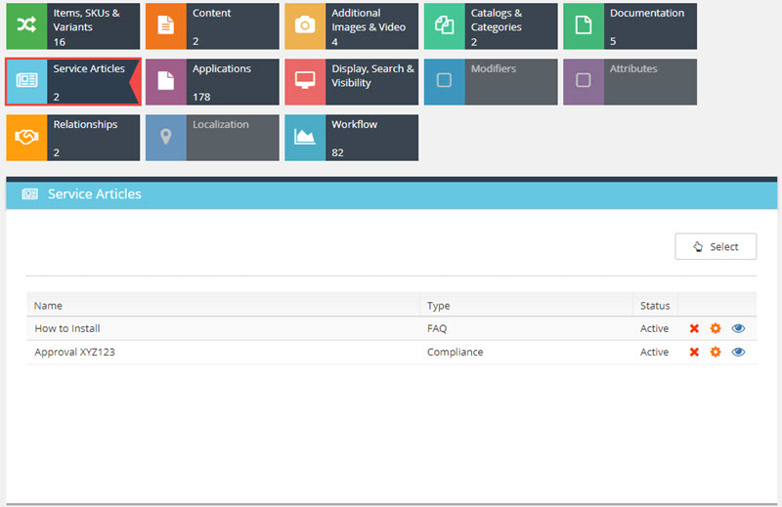Screen dimensions: 782x507
Task: Click the count 178 on Applications tile
Action: coord(201,97)
